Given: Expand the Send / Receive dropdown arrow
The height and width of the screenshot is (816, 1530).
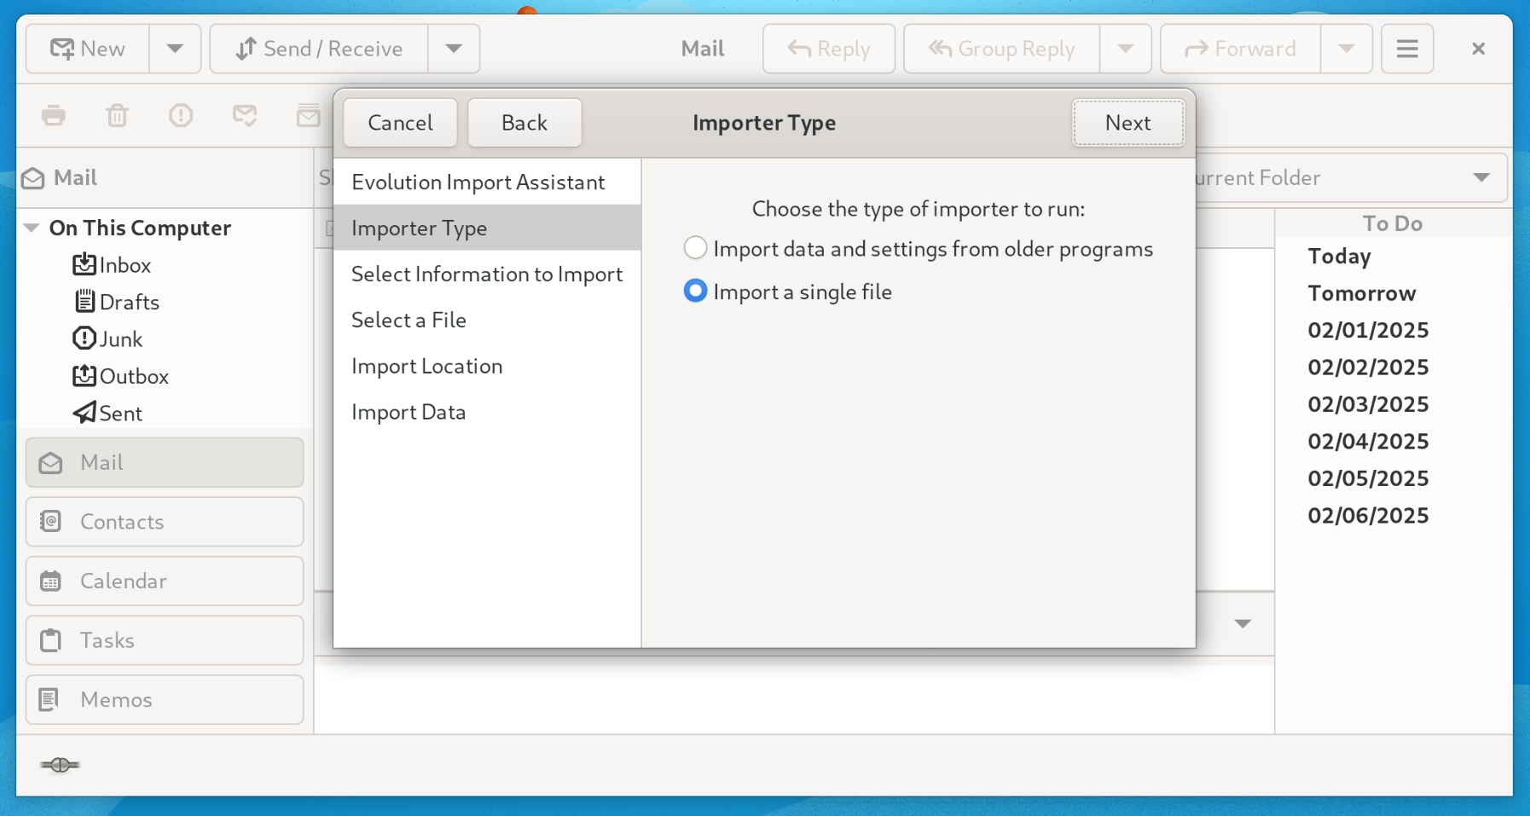Looking at the screenshot, I should 454,49.
